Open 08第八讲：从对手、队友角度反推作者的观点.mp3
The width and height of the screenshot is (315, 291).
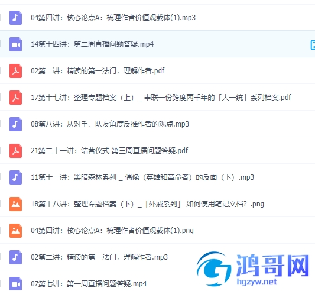point(110,124)
